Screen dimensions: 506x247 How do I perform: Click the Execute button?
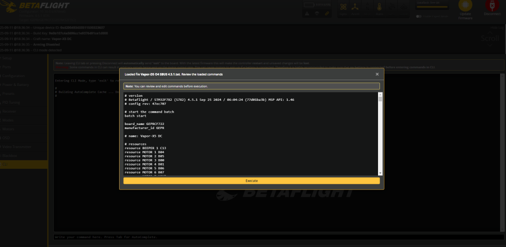(252, 181)
